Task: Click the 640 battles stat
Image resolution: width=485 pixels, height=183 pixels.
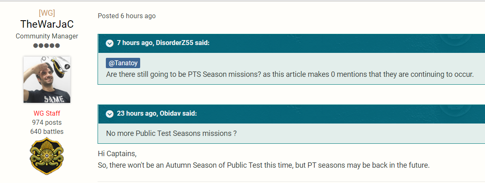Action: 47,132
